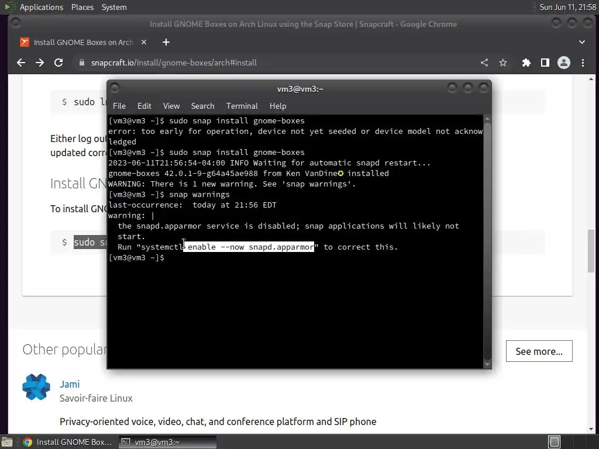Expand Chrome tab search chevron
The image size is (599, 449).
pyautogui.click(x=582, y=42)
